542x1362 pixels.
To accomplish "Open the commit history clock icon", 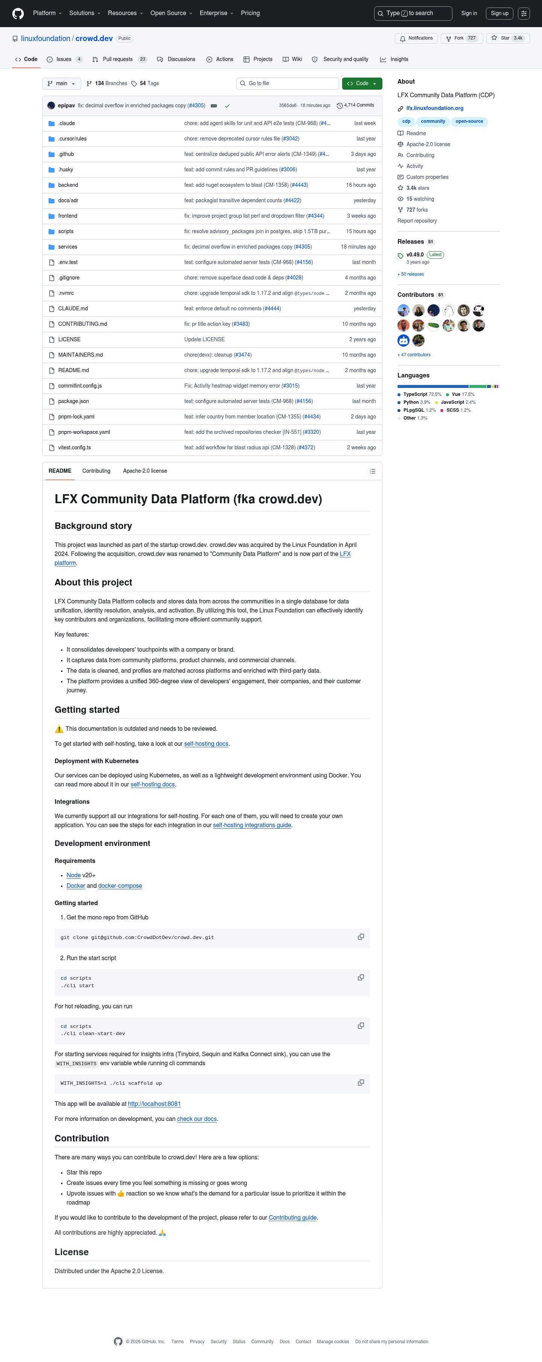I will [340, 106].
